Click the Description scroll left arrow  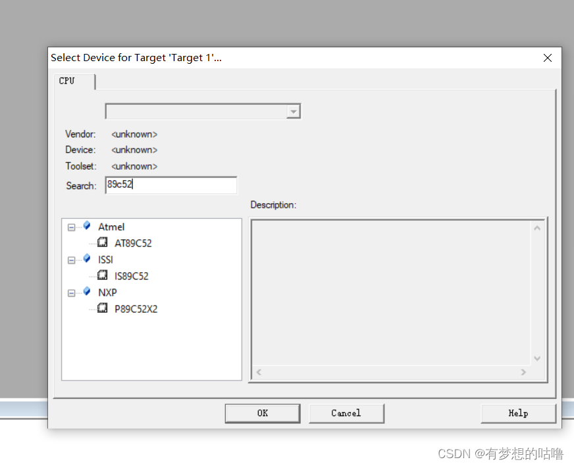(259, 372)
